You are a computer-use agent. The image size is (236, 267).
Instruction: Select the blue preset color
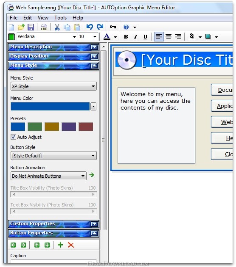click(18, 127)
